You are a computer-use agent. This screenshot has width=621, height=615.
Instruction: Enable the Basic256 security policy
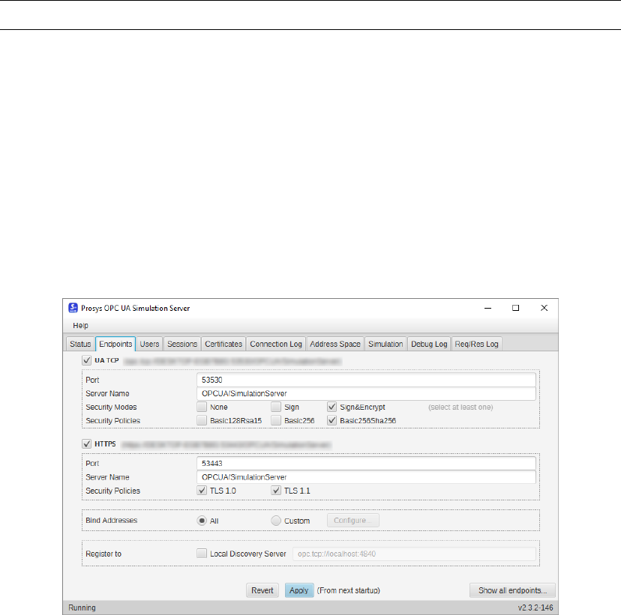[276, 420]
